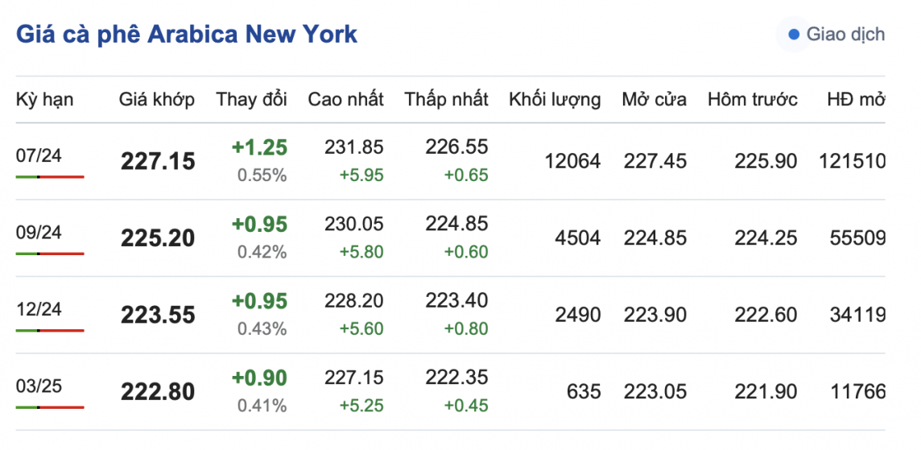This screenshot has height=450, width=921.
Task: Click the Giá khớp column header
Action: click(x=157, y=100)
